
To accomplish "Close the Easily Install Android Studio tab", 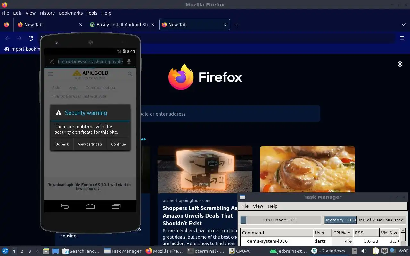I will [153, 25].
